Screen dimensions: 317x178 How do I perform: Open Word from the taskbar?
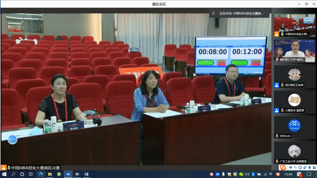(86, 174)
